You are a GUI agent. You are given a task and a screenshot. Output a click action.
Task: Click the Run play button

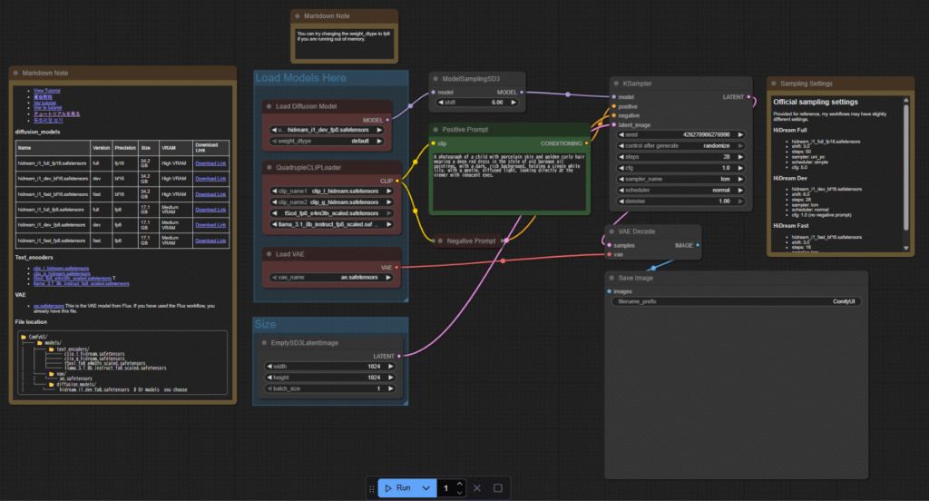(x=397, y=488)
